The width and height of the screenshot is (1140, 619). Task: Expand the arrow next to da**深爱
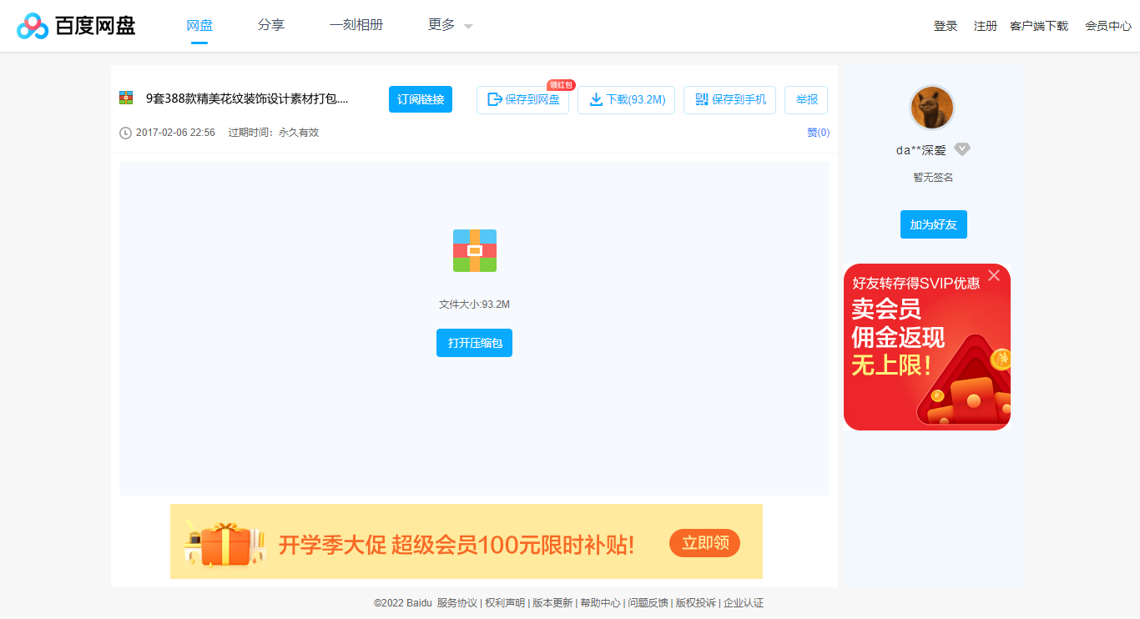962,149
